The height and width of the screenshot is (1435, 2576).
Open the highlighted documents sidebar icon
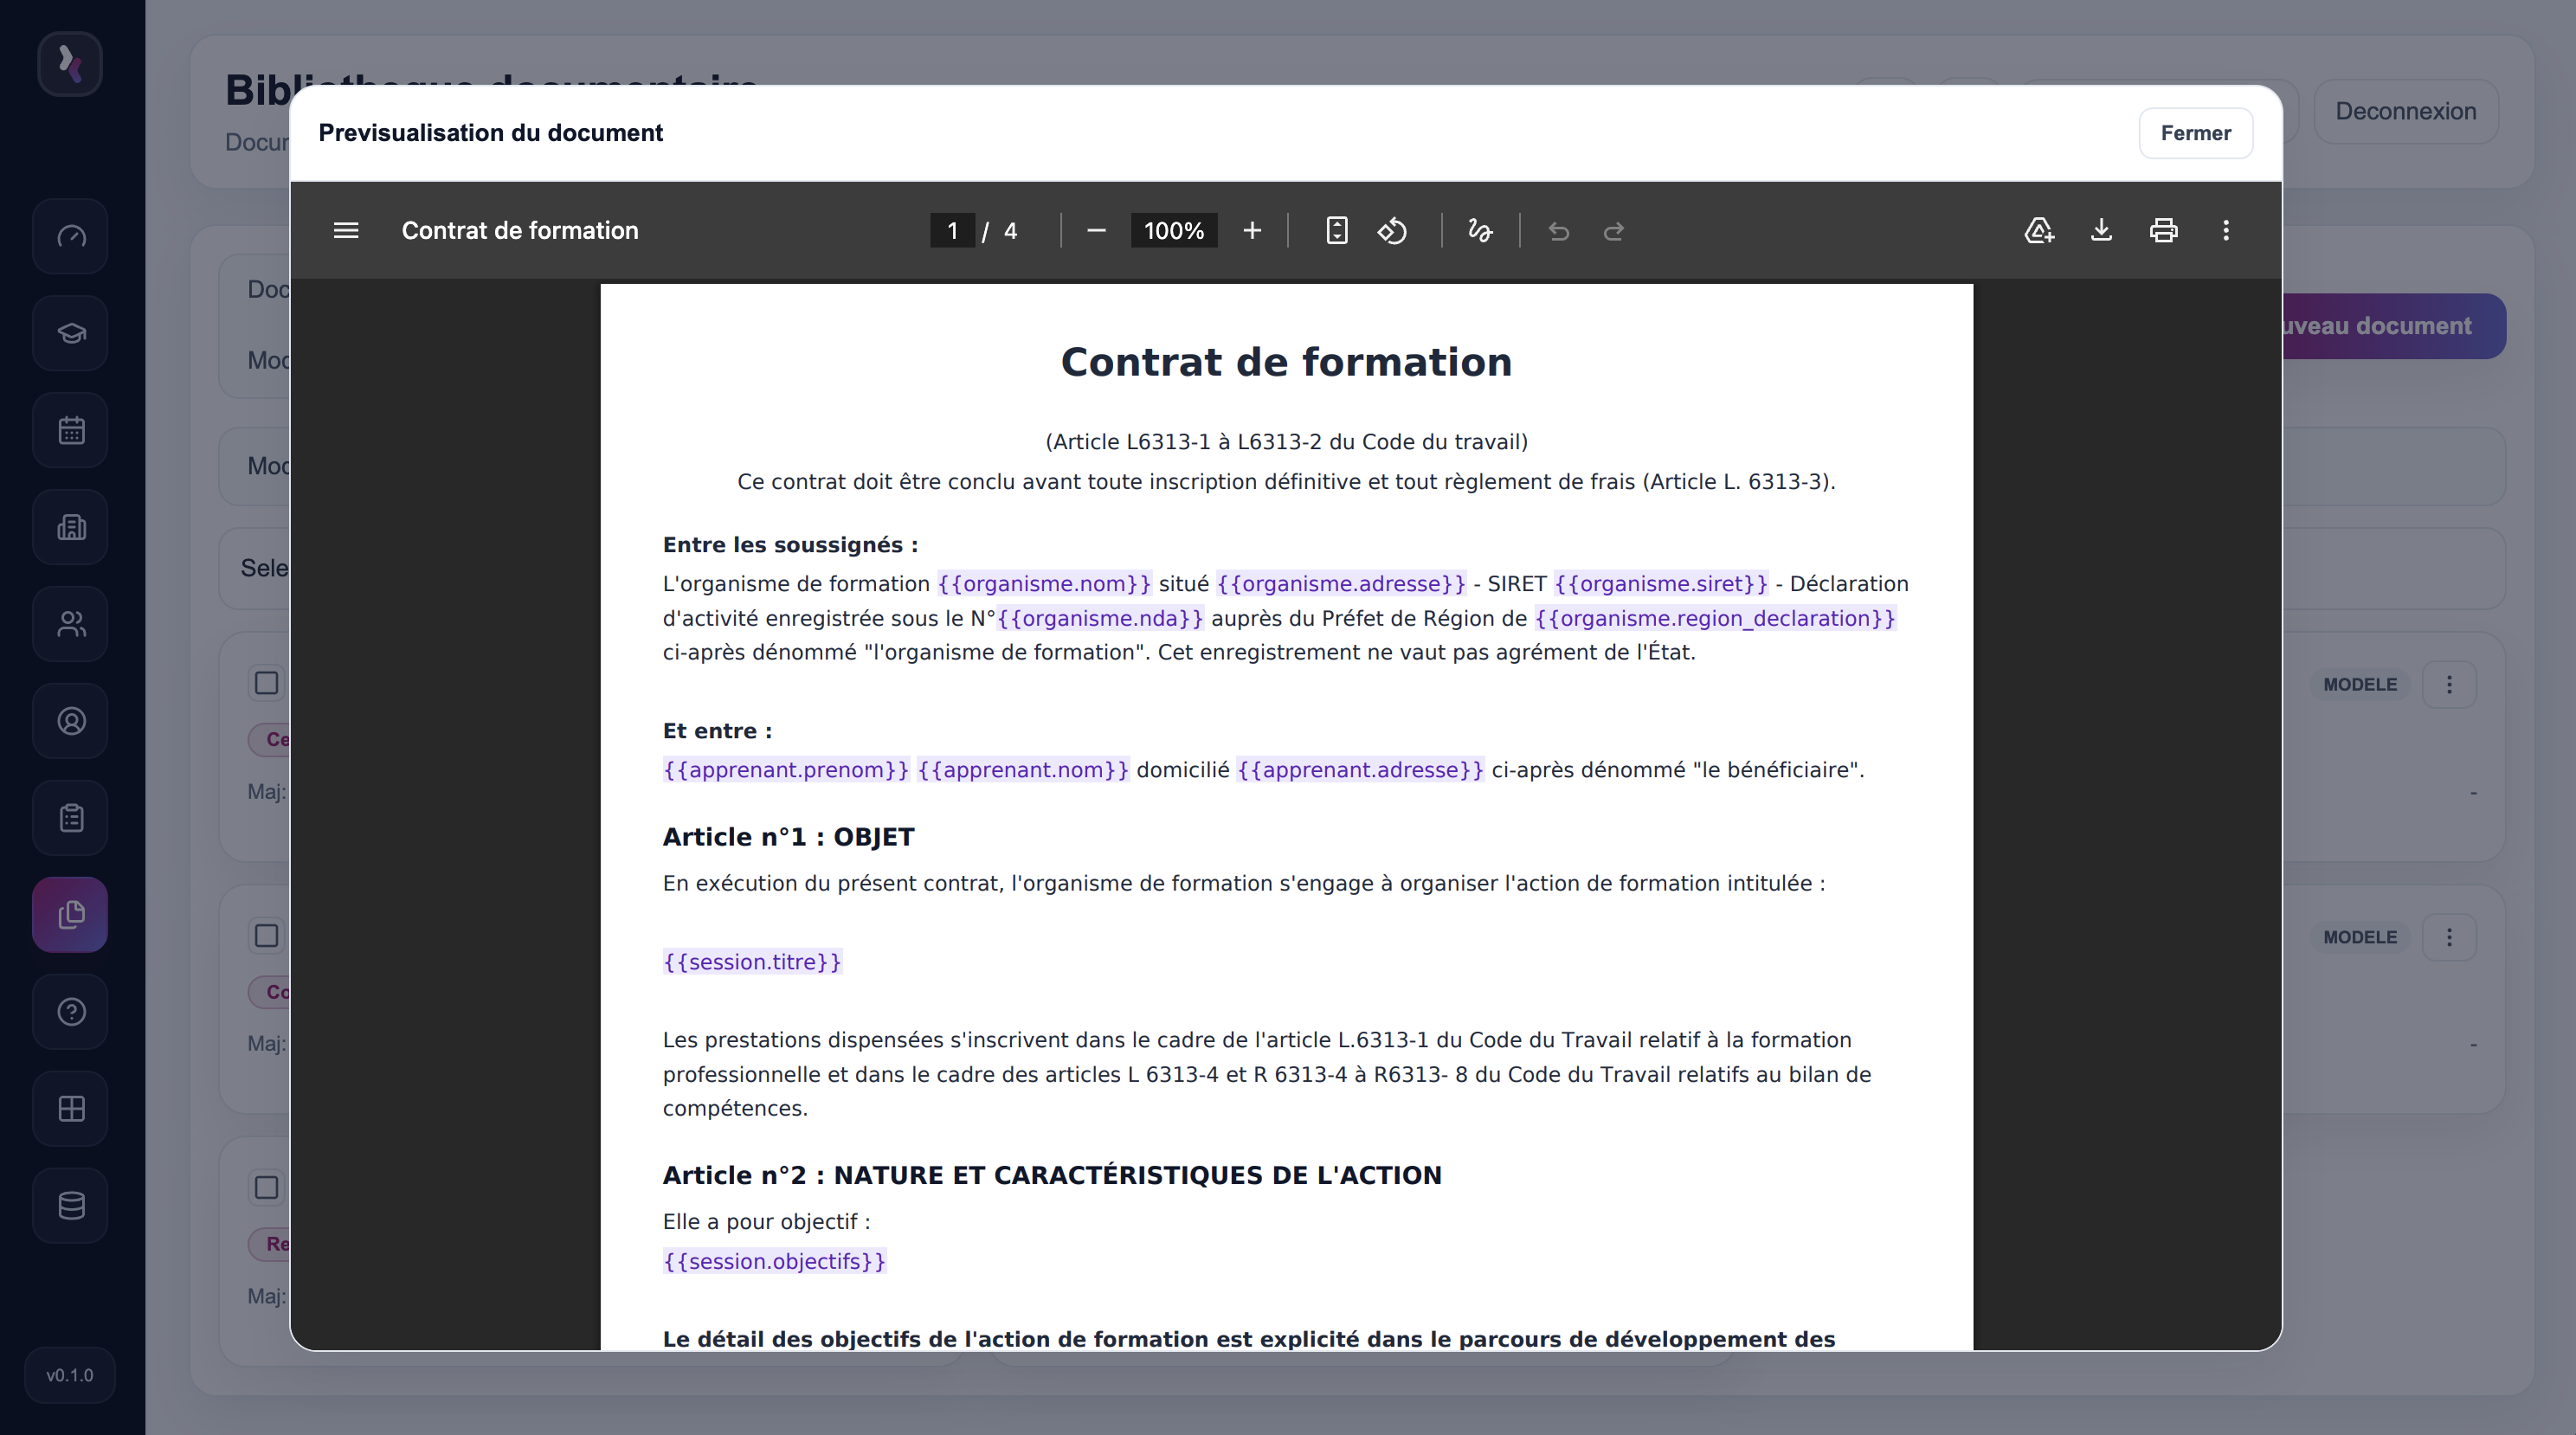click(70, 915)
